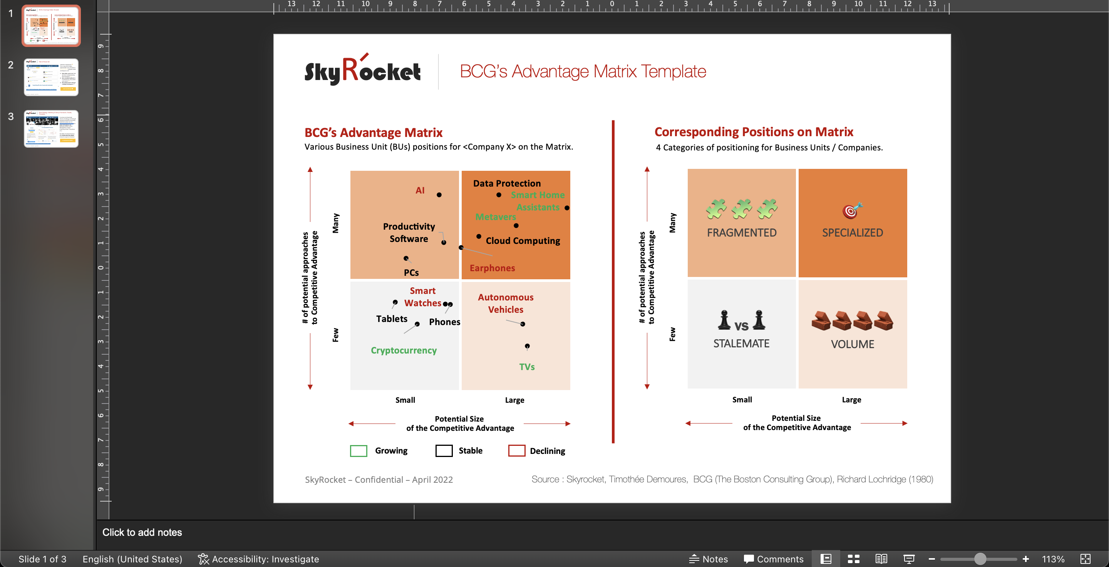The height and width of the screenshot is (567, 1109).
Task: Select slide 3 thumbnail
Action: click(x=51, y=128)
